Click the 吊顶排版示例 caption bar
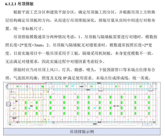 (x=82, y=132)
